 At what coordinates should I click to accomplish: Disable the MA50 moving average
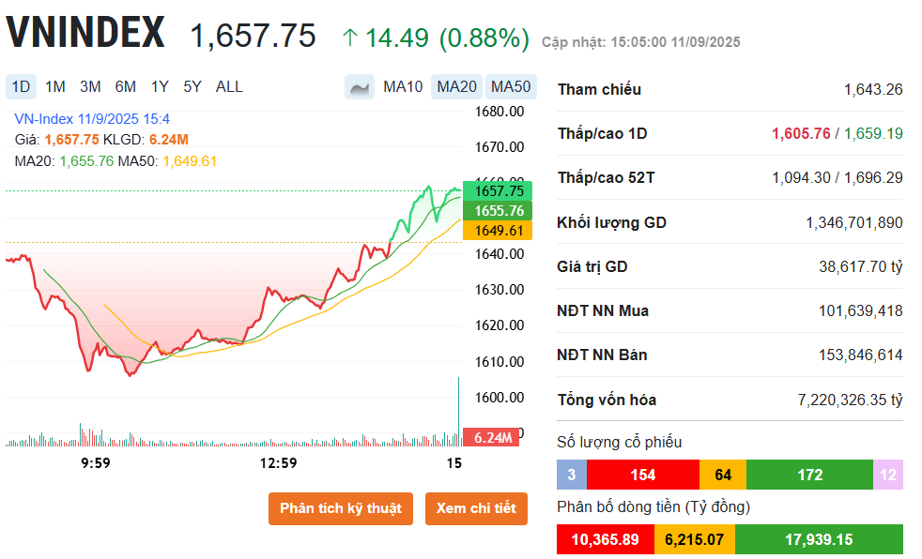point(511,87)
